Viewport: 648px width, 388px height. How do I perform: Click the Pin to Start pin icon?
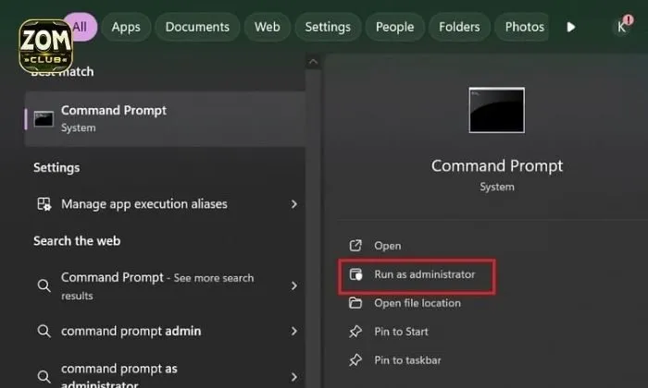point(355,332)
